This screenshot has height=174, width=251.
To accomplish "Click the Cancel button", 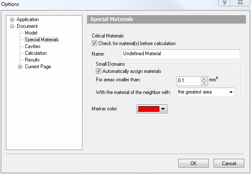I will pos(229,163).
